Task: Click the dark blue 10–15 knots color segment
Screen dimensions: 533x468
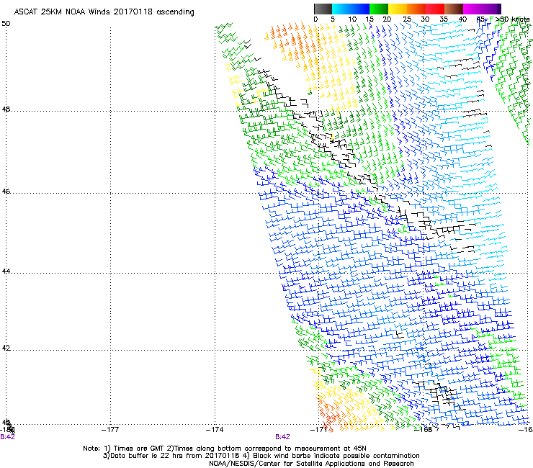Action: tap(360, 9)
